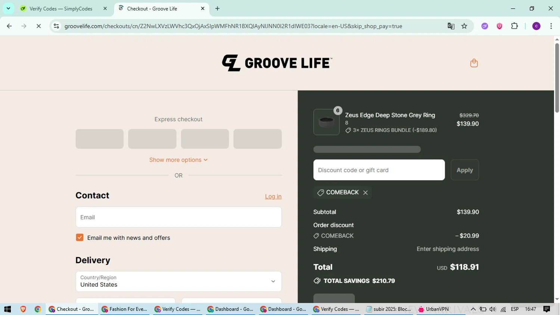Stop loading the page
This screenshot has height=315, width=560.
tap(38, 26)
